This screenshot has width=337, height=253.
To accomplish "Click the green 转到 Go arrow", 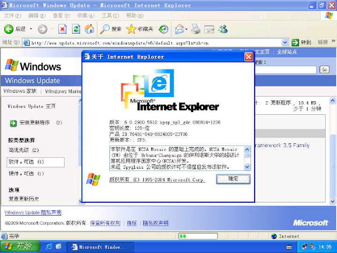I will pyautogui.click(x=295, y=43).
